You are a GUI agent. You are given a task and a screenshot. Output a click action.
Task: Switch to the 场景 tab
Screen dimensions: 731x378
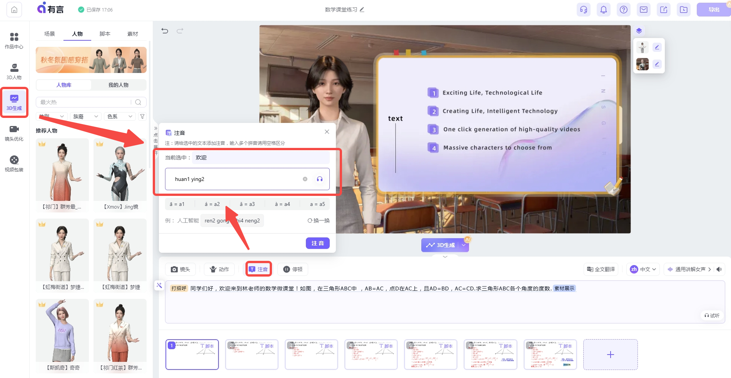pos(50,34)
